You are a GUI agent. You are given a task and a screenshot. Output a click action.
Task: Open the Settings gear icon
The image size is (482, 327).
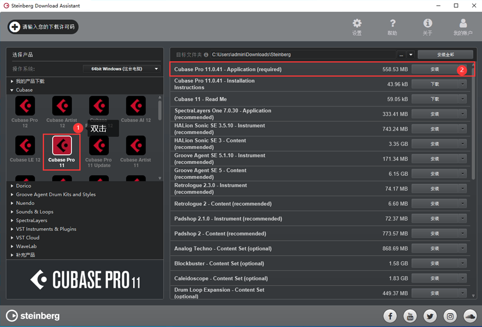tap(357, 26)
